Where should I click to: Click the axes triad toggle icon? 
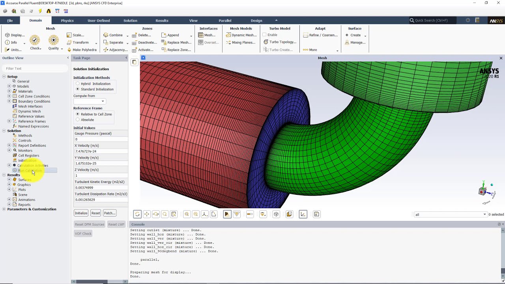click(303, 214)
